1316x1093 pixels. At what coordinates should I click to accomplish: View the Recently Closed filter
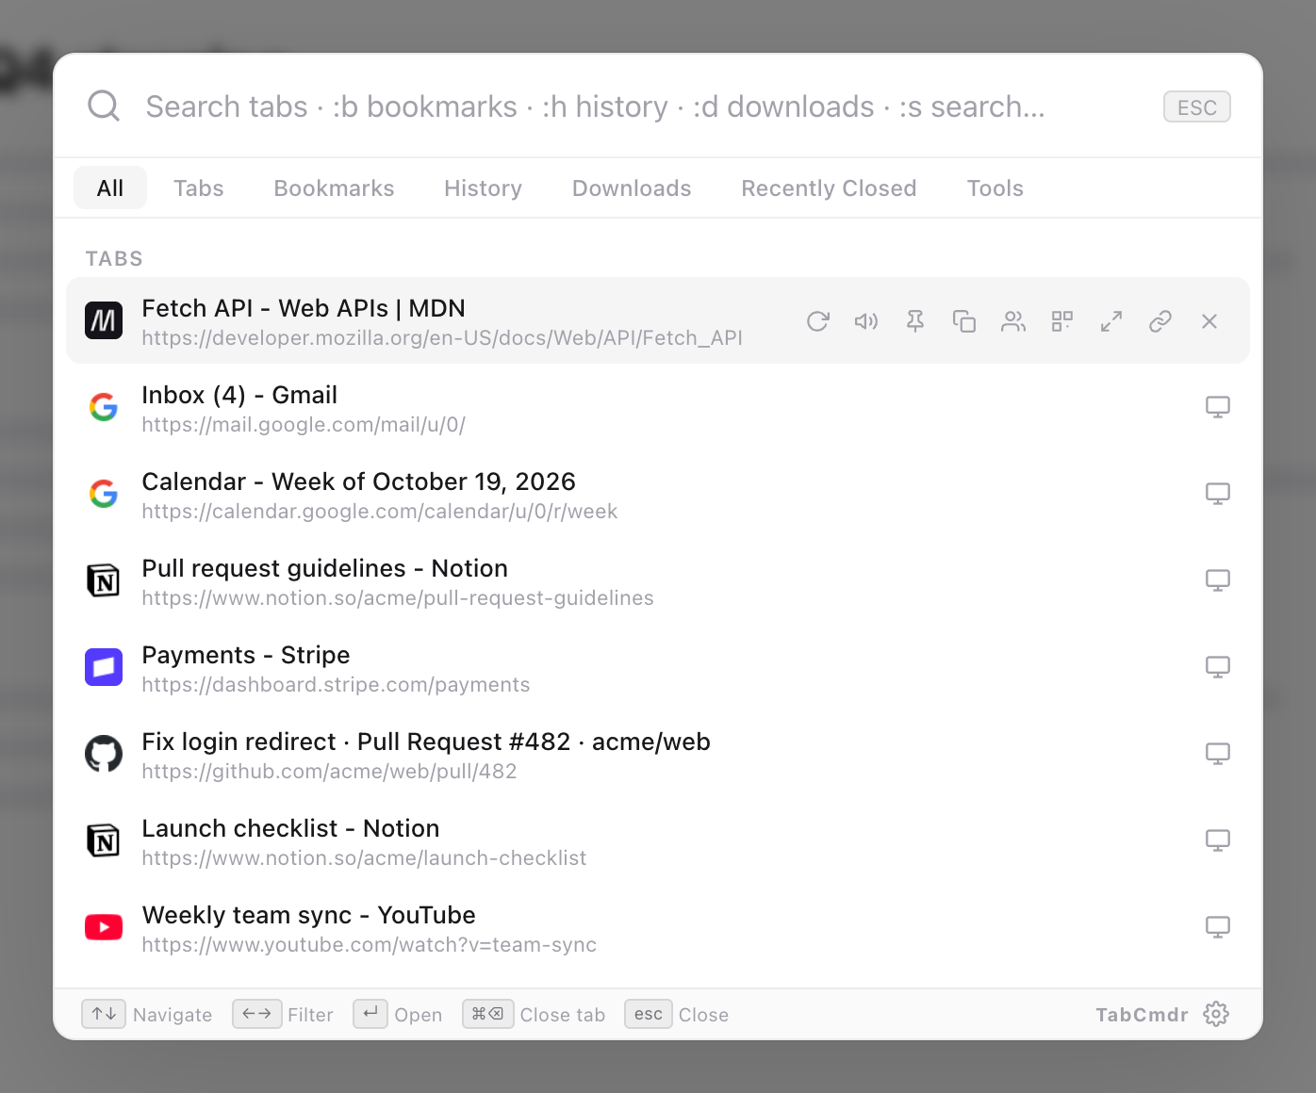pyautogui.click(x=829, y=188)
